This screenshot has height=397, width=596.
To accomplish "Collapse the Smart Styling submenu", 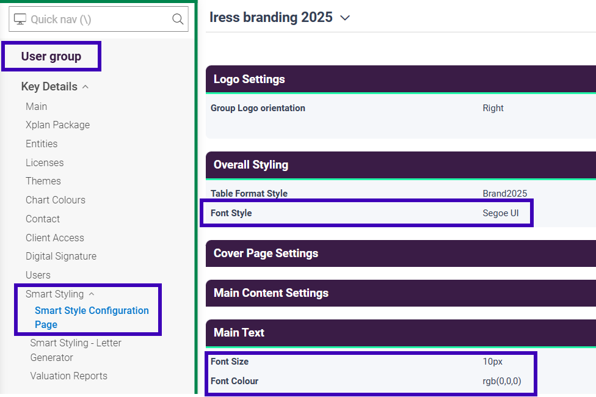I will coord(92,294).
